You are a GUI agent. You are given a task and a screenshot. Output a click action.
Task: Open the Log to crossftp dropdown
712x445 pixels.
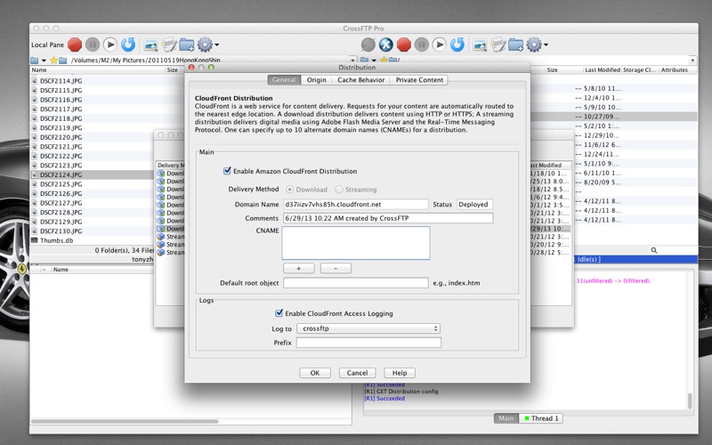click(x=368, y=328)
